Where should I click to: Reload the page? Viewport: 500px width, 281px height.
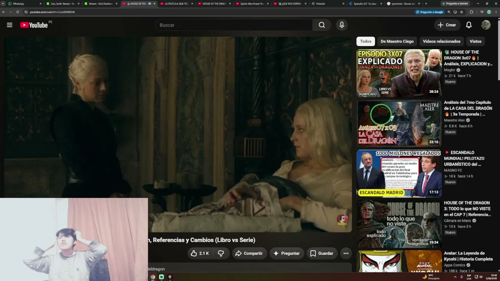(18, 12)
